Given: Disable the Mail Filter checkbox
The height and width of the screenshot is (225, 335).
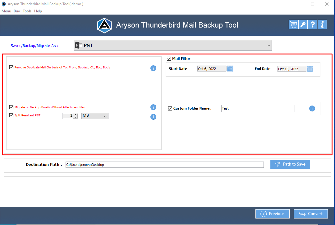Looking at the screenshot, I should [x=169, y=58].
